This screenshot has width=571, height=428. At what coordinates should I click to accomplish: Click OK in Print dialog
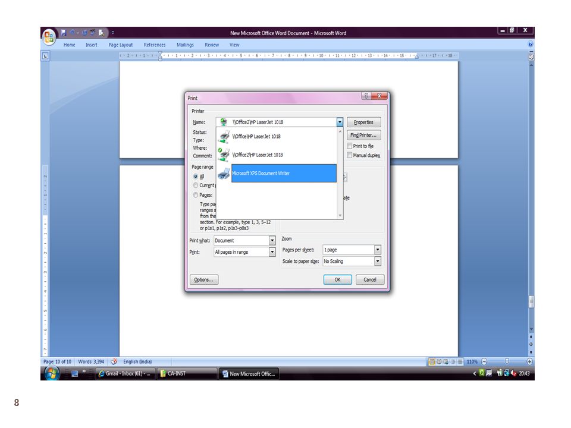point(338,279)
